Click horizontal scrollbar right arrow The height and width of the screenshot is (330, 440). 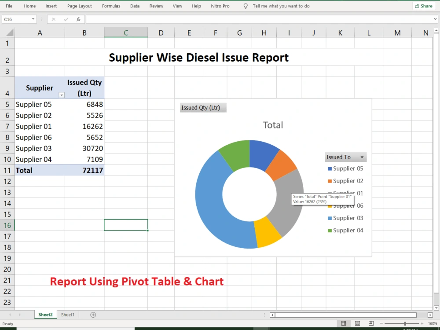click(430, 315)
